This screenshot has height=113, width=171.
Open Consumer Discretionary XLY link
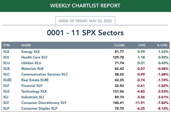44,103
